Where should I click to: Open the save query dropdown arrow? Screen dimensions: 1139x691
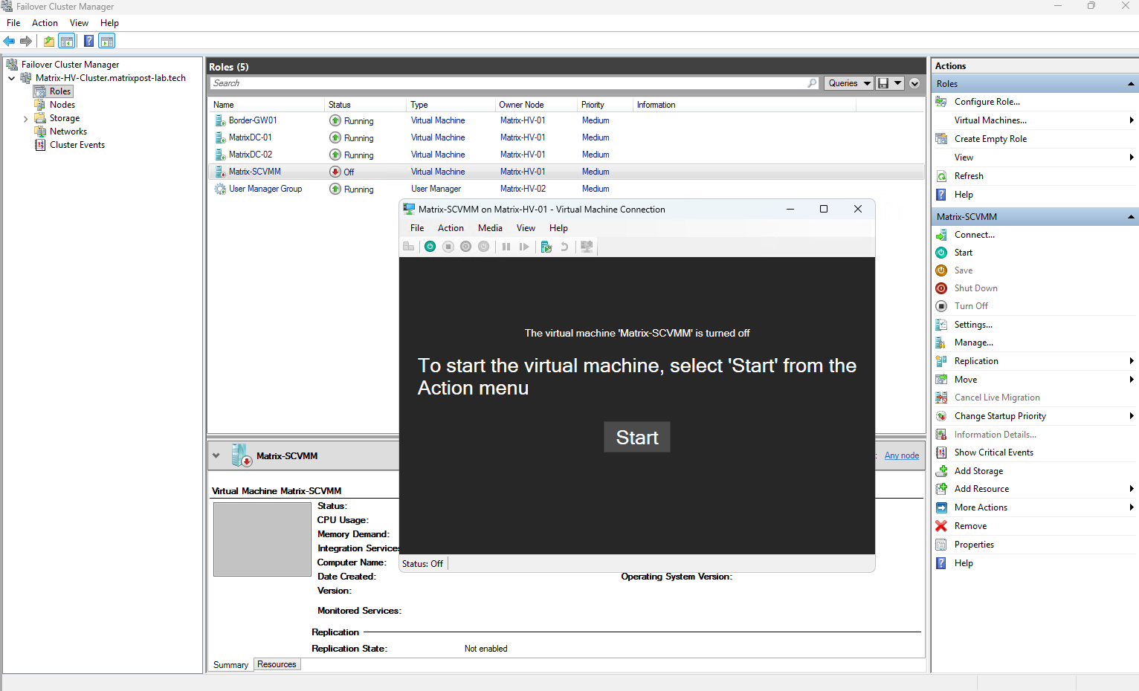click(x=898, y=83)
